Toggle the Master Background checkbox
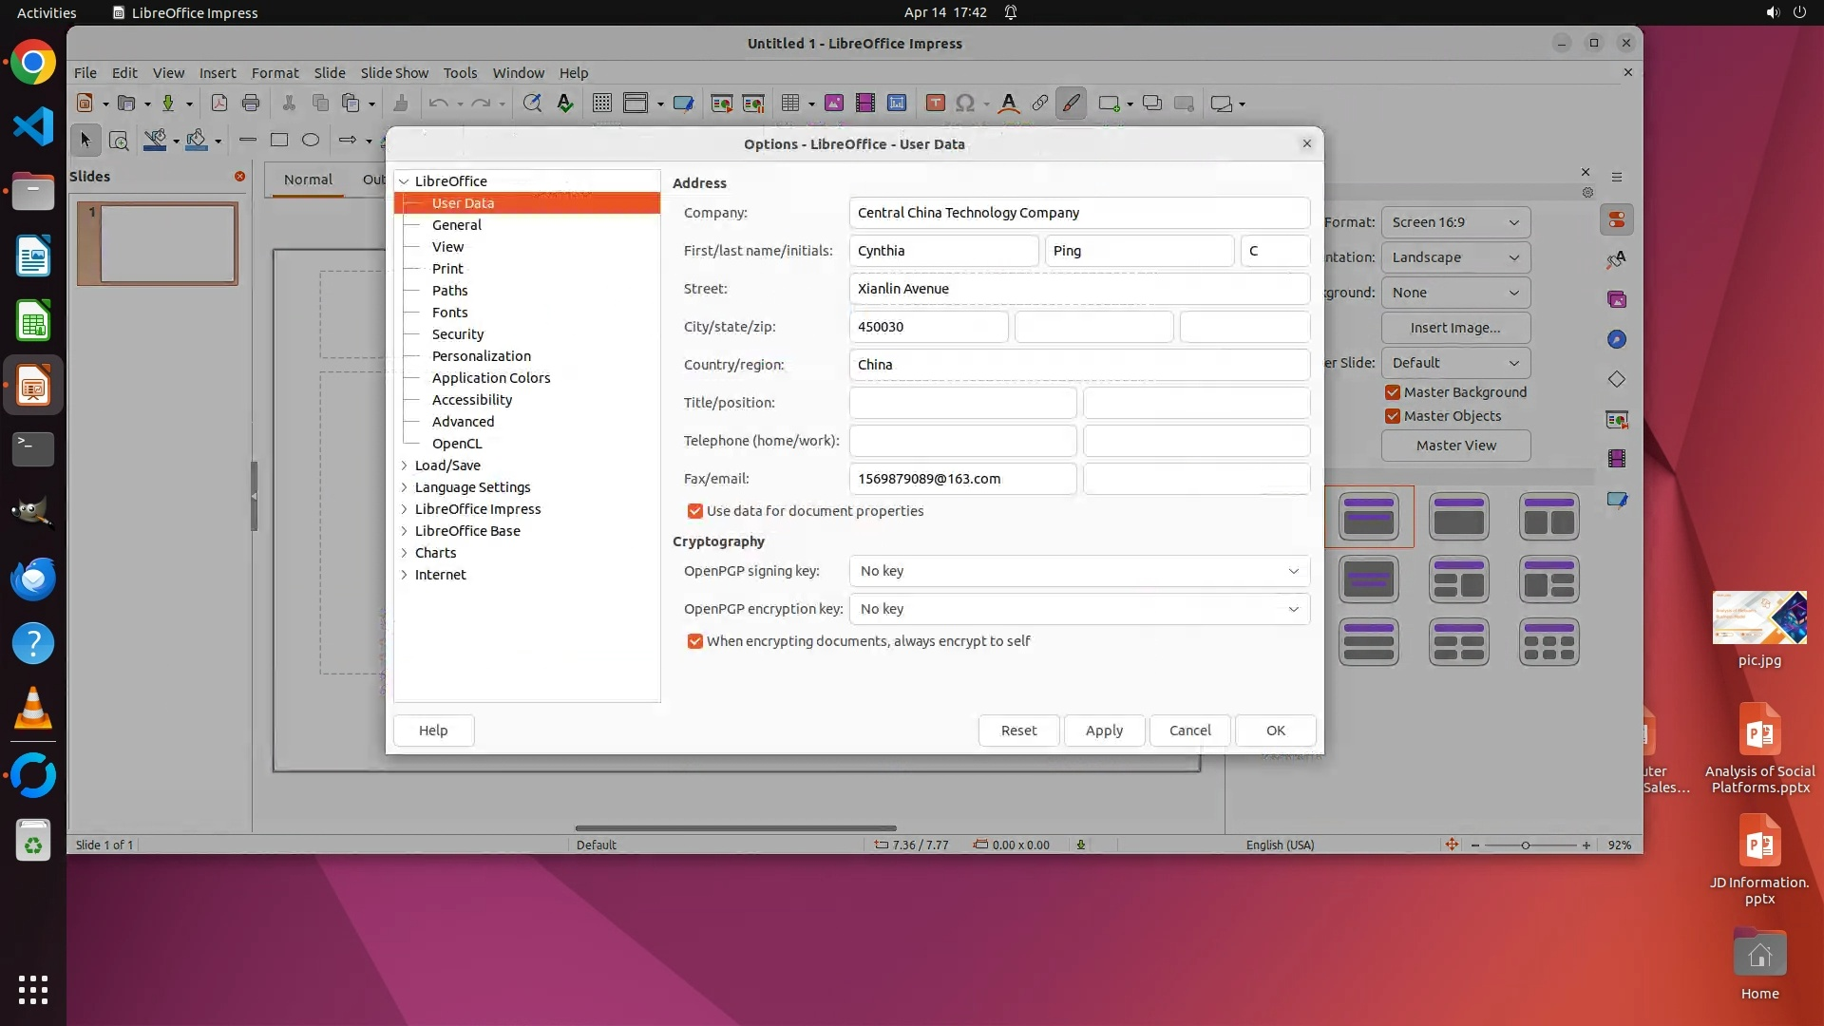This screenshot has height=1026, width=1824. tap(1393, 392)
